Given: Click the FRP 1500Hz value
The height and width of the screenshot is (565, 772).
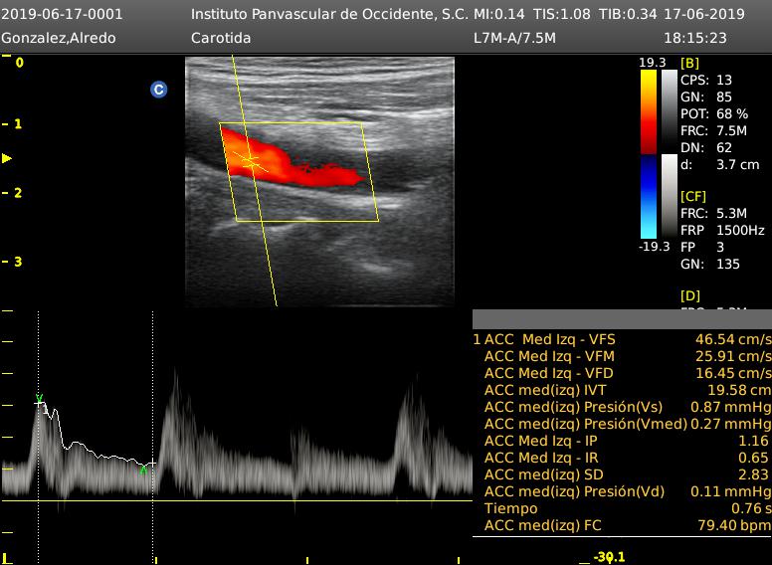Looking at the screenshot, I should 722,230.
